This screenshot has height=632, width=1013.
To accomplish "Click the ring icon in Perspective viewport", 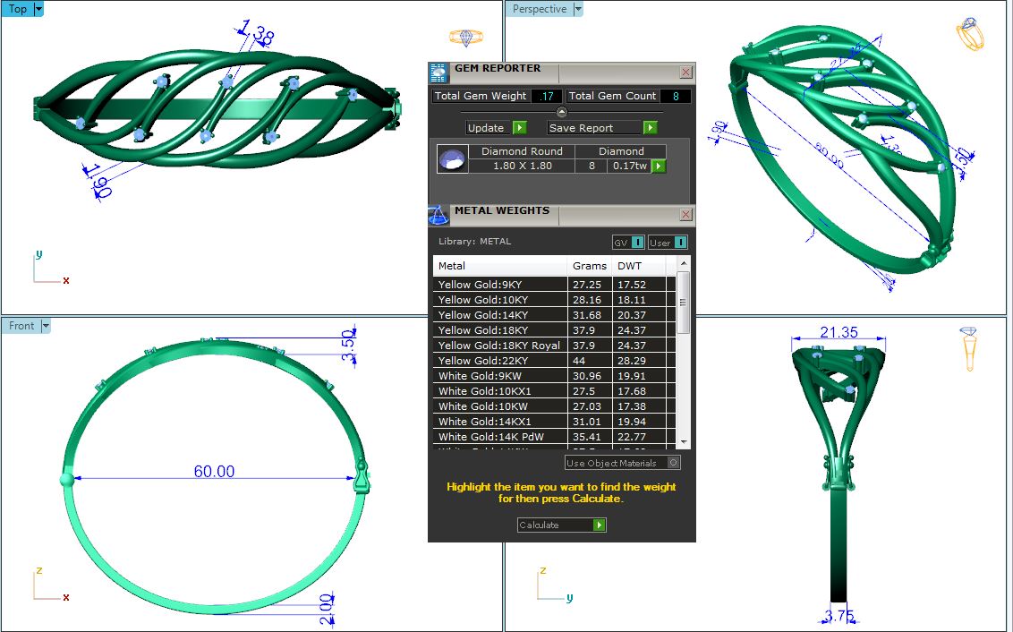I will point(970,35).
